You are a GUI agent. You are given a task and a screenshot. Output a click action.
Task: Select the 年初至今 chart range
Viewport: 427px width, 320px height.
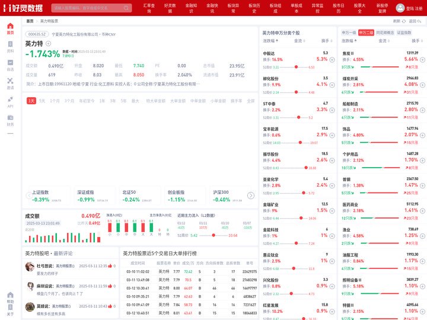[x=87, y=101]
